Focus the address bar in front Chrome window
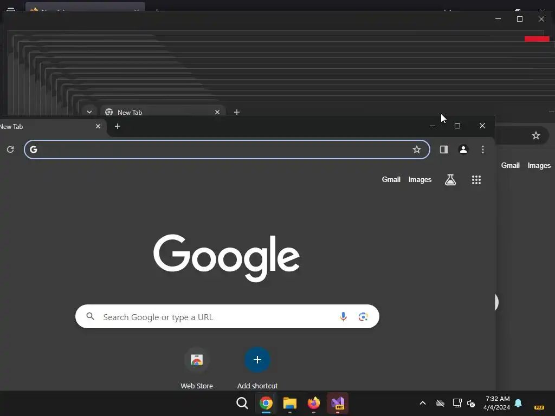555x416 pixels. click(x=227, y=149)
